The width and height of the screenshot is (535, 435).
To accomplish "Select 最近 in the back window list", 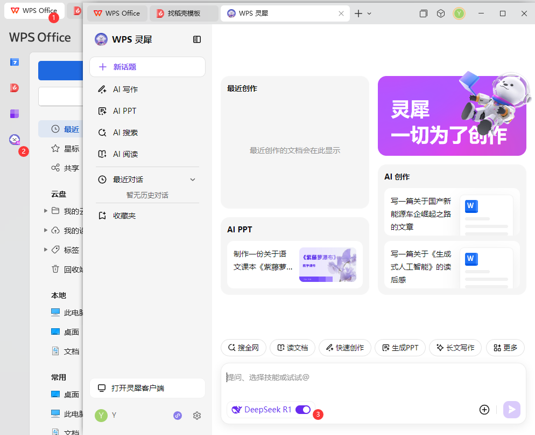I will [61, 129].
